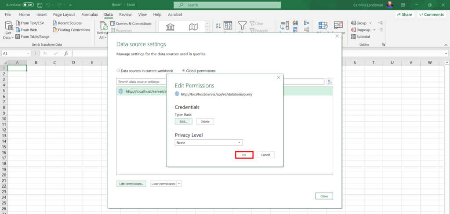Screen dimensions: 450x214
Task: Click the Filter funnel icon
Action: click(242, 25)
